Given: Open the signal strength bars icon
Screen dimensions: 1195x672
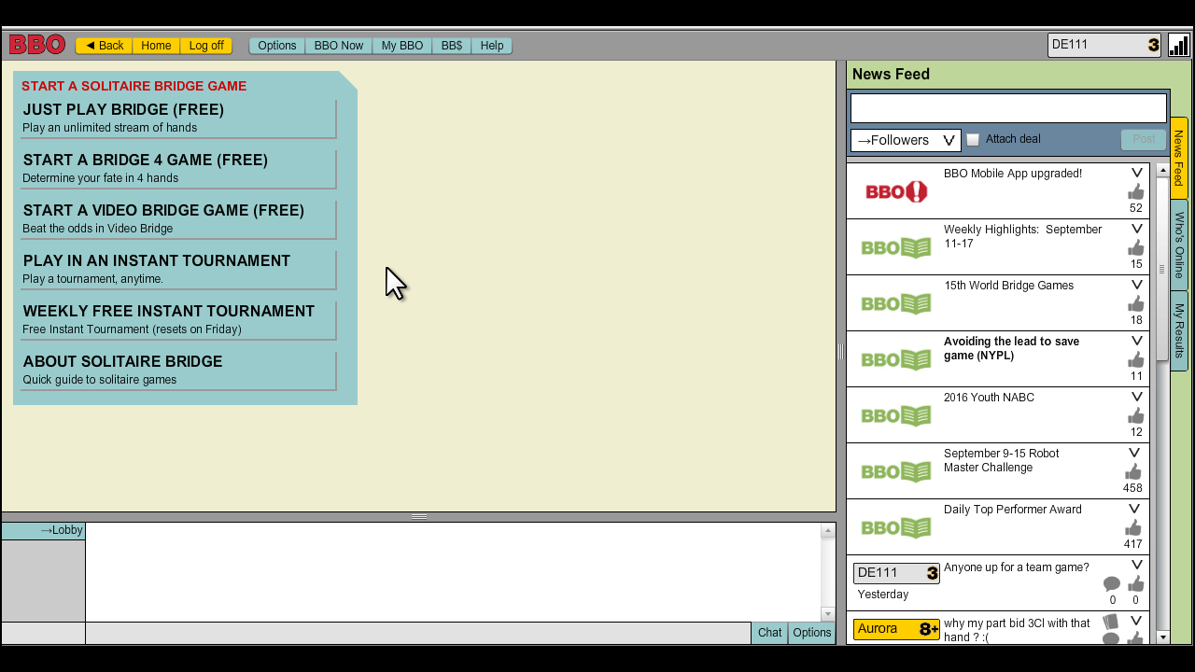Looking at the screenshot, I should pos(1178,45).
